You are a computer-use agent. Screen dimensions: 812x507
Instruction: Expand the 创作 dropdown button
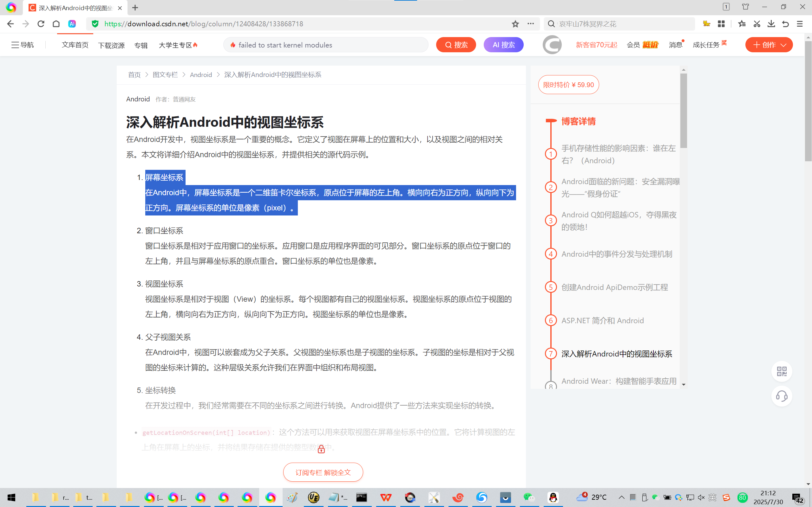point(769,45)
